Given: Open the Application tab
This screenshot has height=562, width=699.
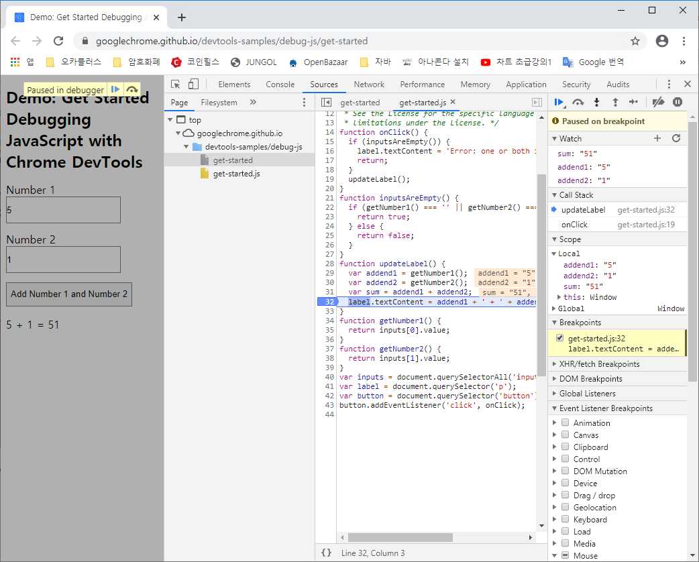Looking at the screenshot, I should (x=526, y=85).
